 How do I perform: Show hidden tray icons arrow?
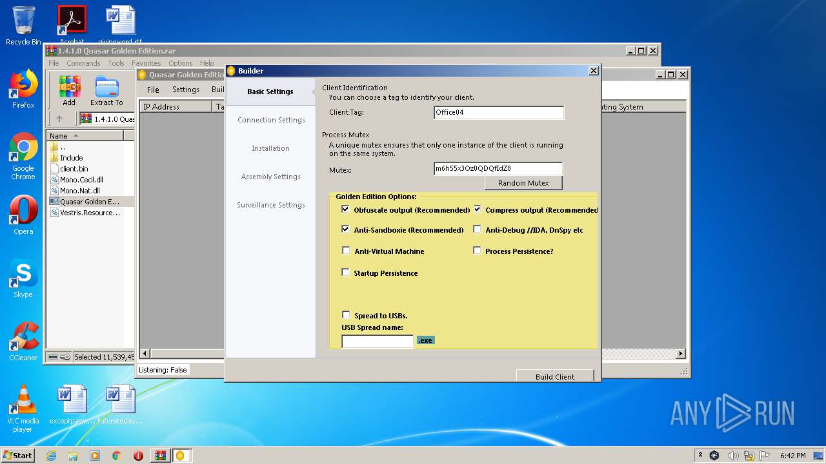pos(700,456)
